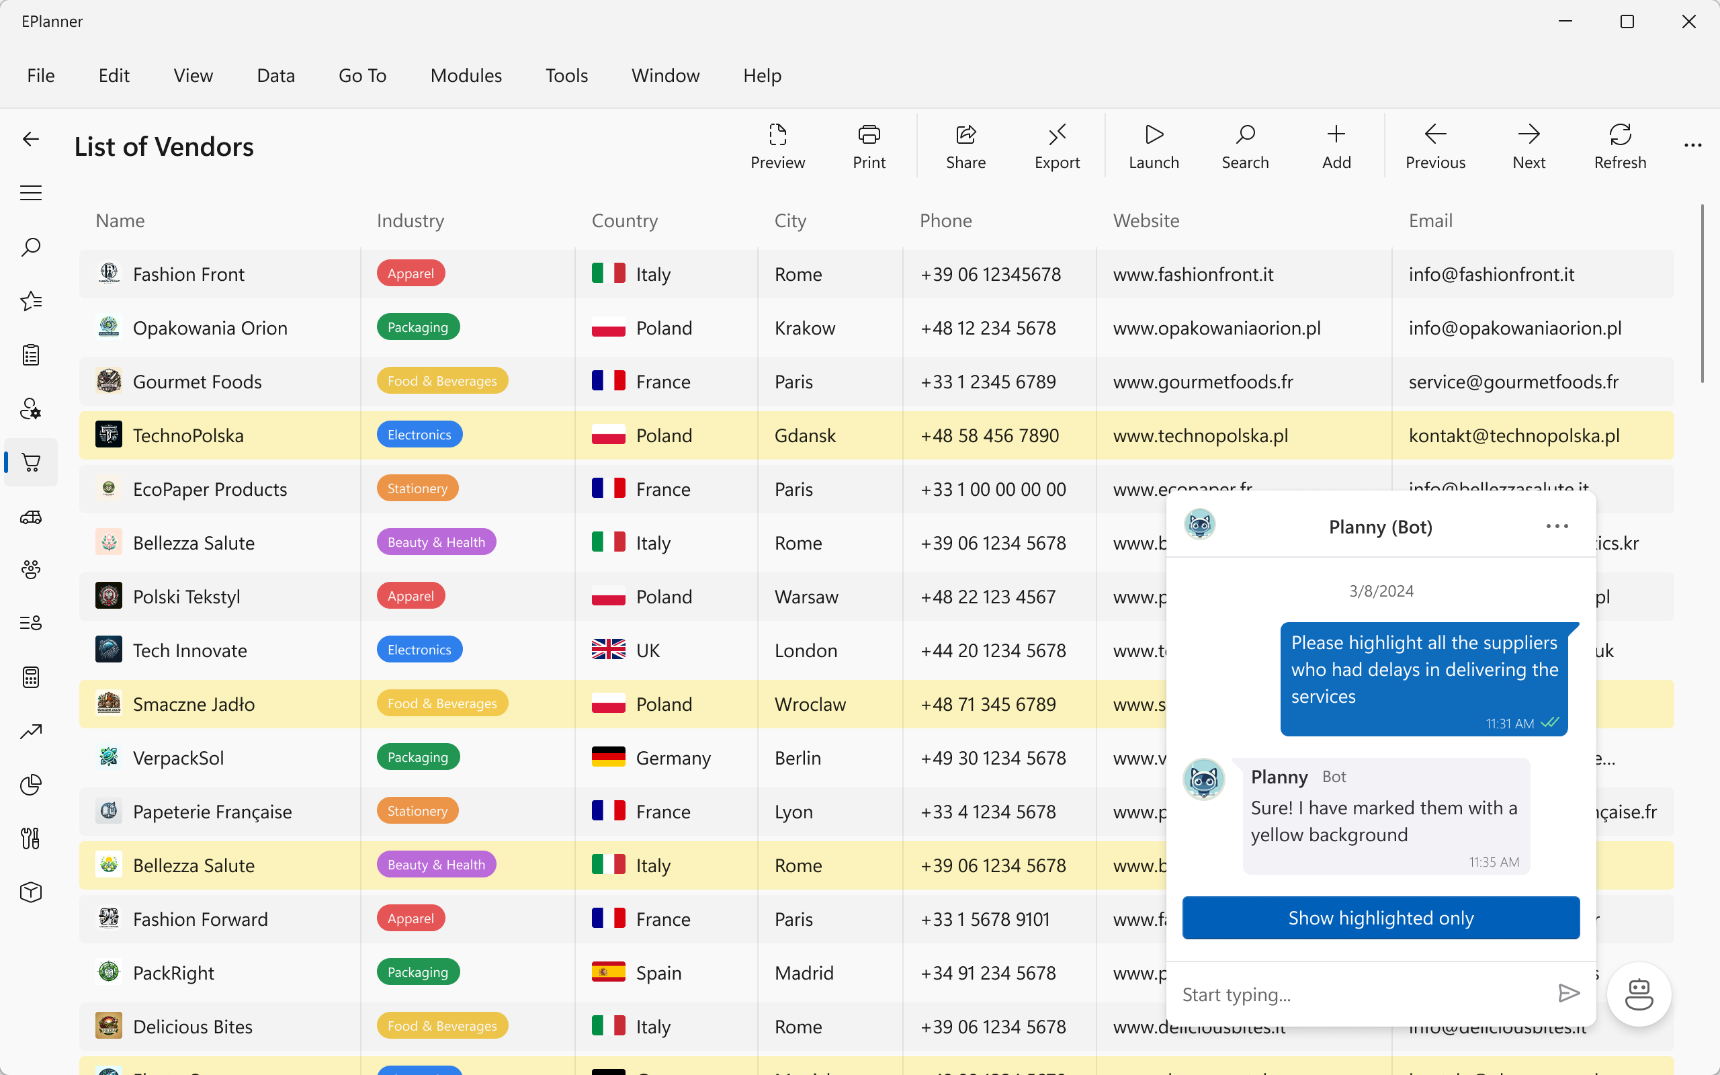
Task: Open the shopping cart sidebar module
Action: click(x=30, y=463)
